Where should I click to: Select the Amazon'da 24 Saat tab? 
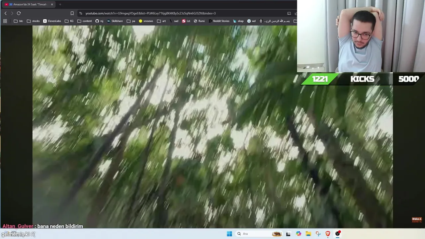click(29, 4)
